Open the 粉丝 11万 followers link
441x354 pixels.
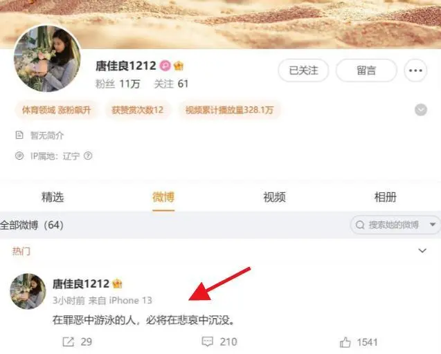118,84
